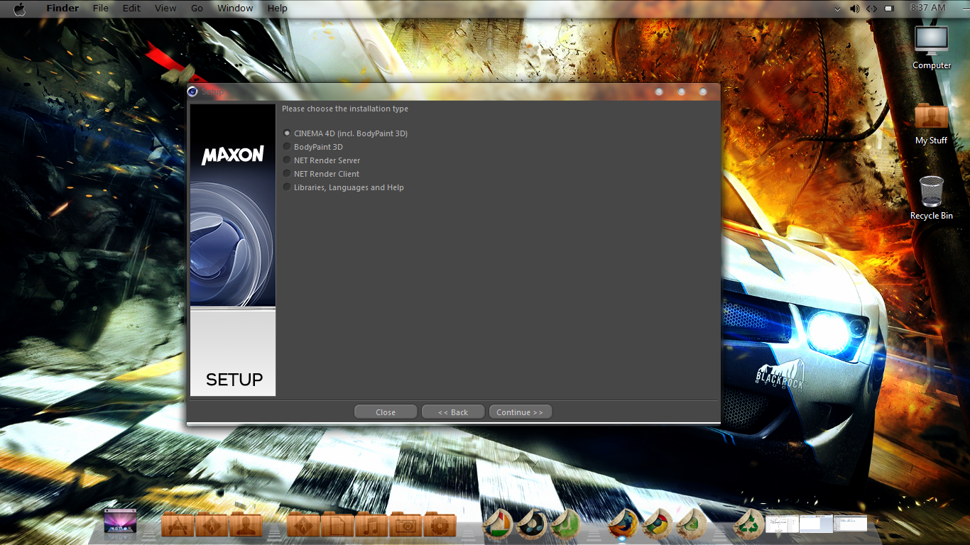970x545 pixels.
Task: Open the Window menu
Action: [235, 9]
